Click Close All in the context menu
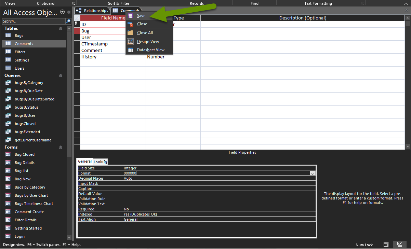Image resolution: width=411 pixels, height=249 pixels. tap(145, 32)
